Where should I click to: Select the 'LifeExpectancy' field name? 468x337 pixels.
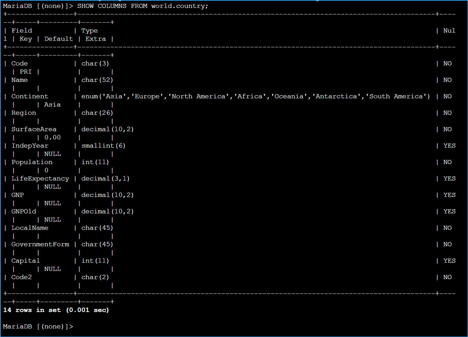click(x=40, y=179)
